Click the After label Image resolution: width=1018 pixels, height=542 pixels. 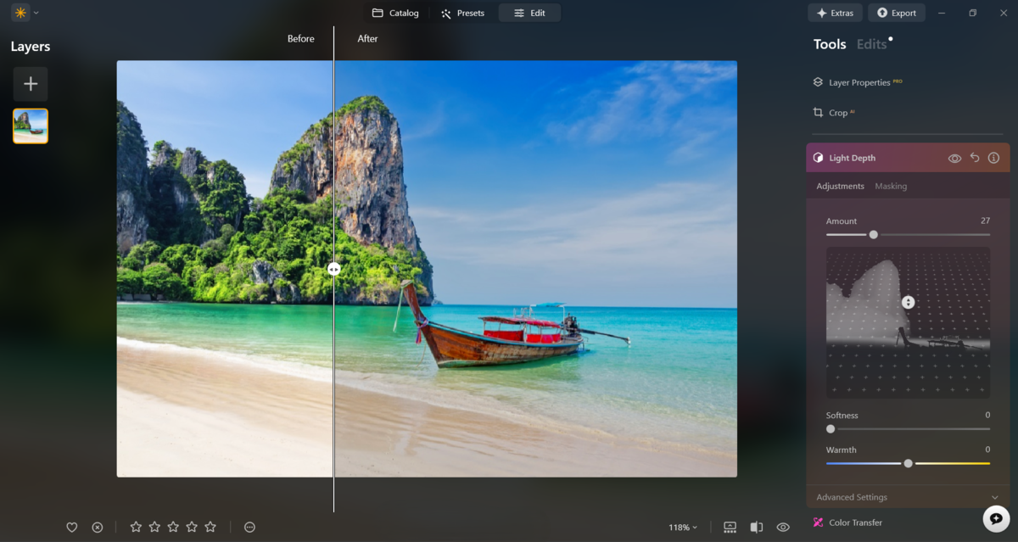367,38
